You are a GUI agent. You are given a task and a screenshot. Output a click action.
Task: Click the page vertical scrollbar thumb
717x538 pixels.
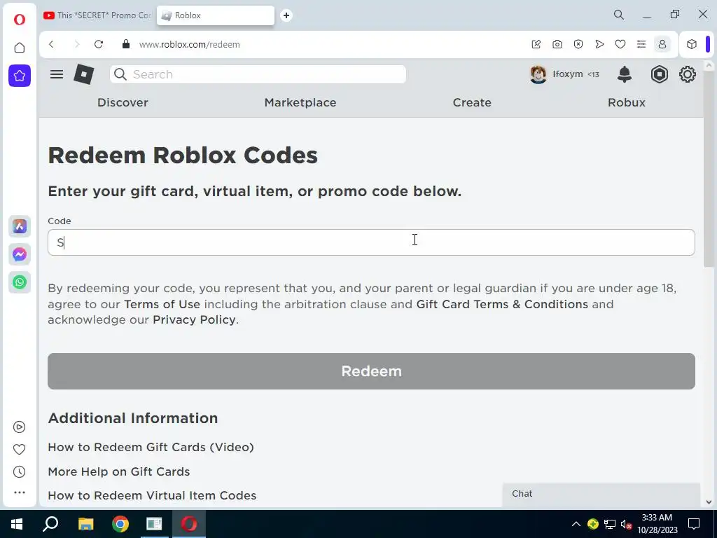point(709,170)
